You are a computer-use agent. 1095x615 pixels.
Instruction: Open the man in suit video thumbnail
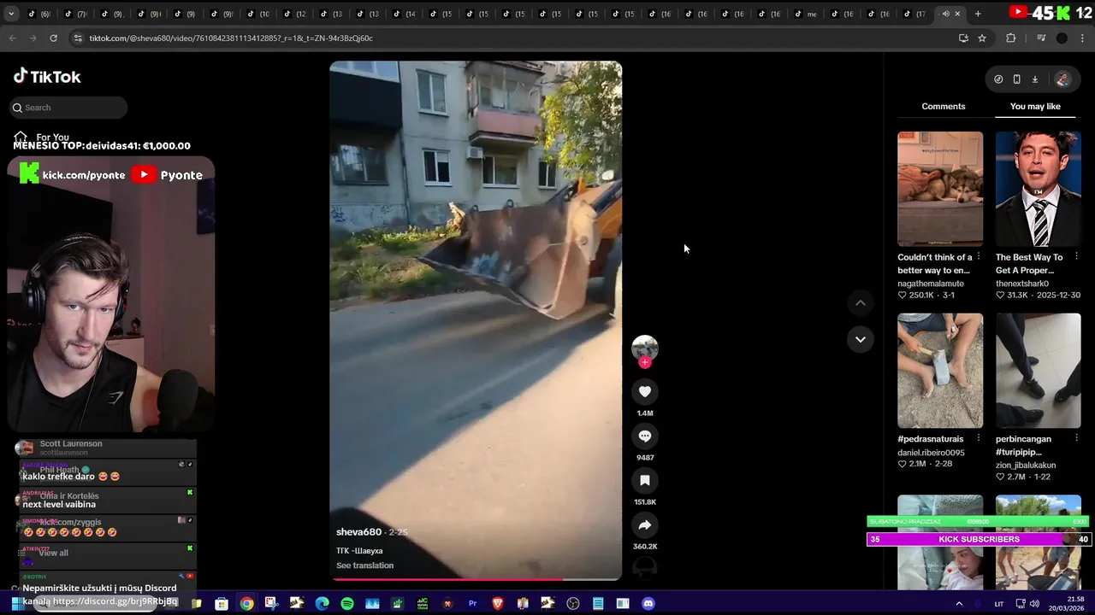tap(1038, 189)
